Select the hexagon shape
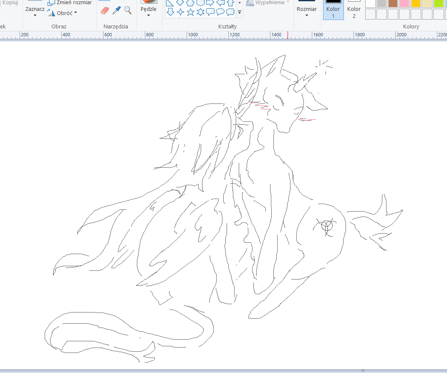This screenshot has height=373, width=447. tap(200, 3)
